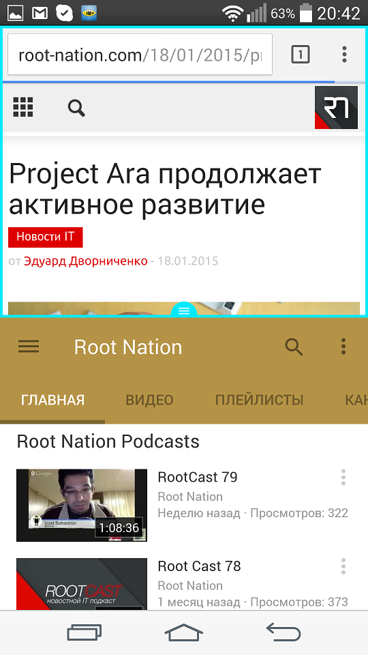This screenshot has height=655, width=368.
Task: Tap the Android back button
Action: (x=283, y=632)
